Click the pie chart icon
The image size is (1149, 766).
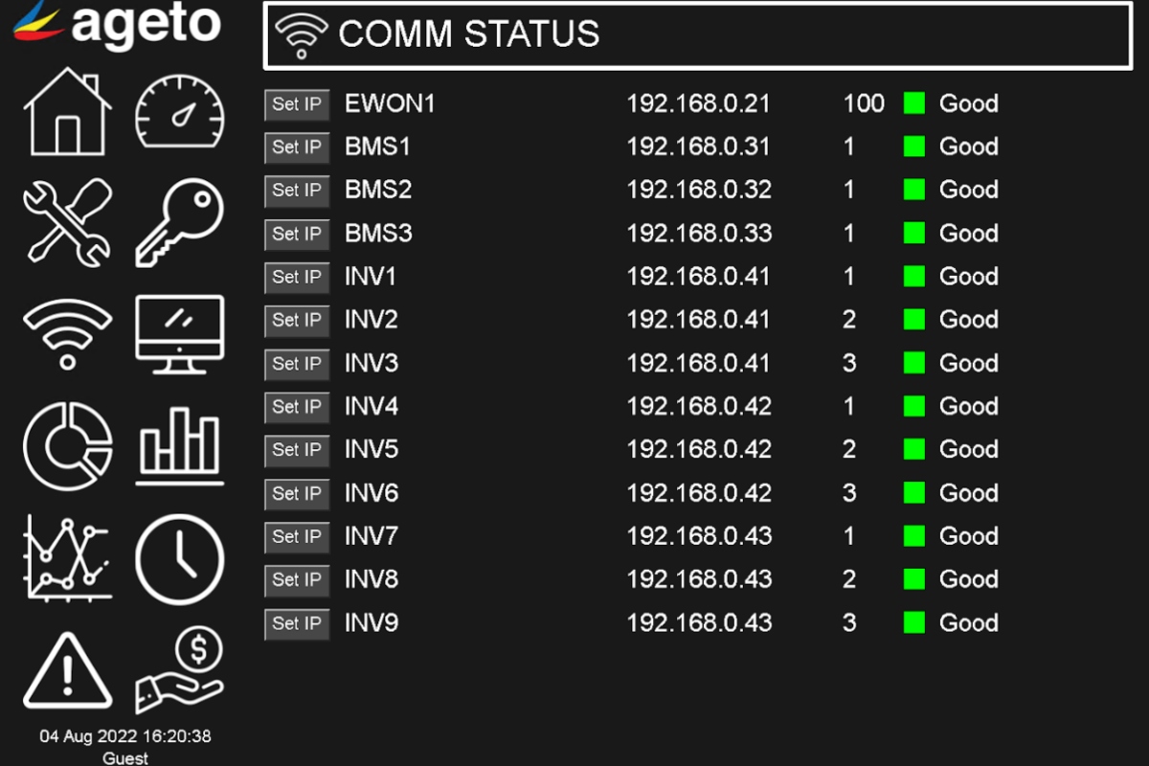click(x=67, y=446)
